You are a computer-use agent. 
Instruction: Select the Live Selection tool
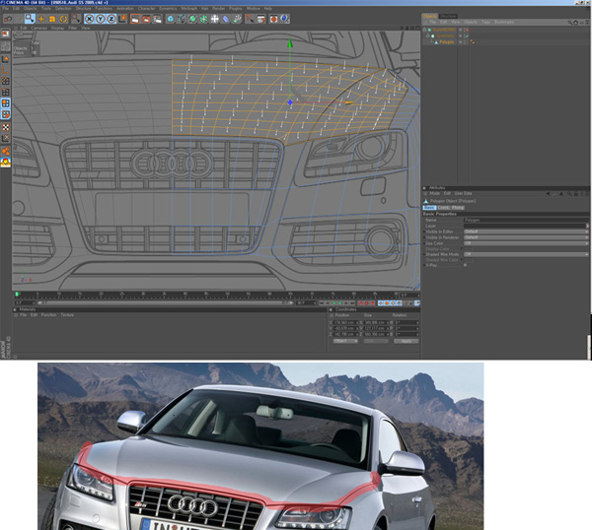point(30,19)
